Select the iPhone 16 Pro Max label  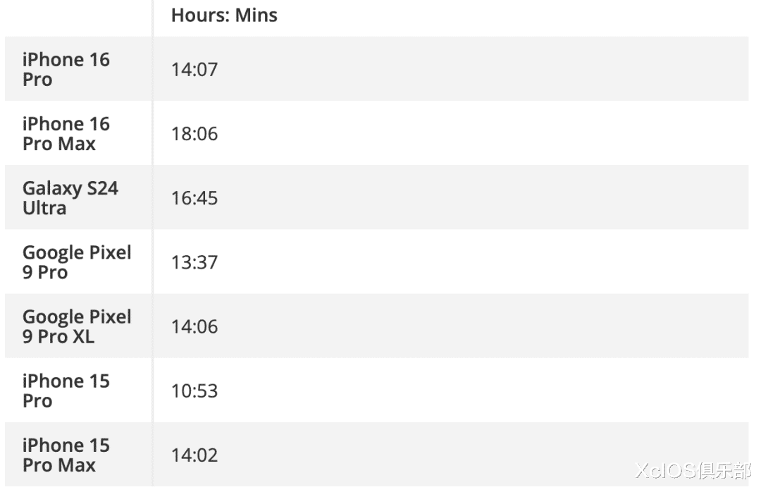click(x=66, y=133)
